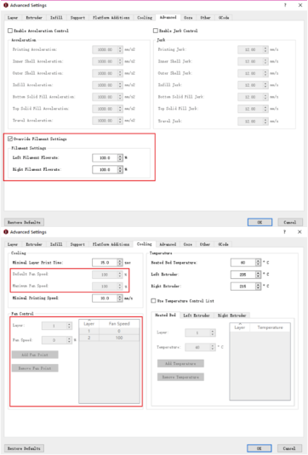Sort the temperature table by Temperature header
This screenshot has height=455, width=308.
(x=270, y=327)
